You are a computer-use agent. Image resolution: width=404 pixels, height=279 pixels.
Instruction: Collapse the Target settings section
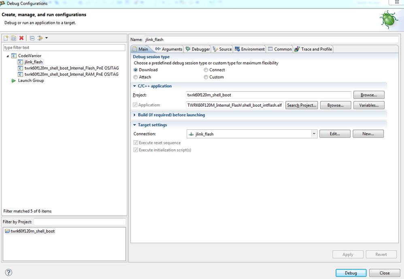pyautogui.click(x=134, y=124)
